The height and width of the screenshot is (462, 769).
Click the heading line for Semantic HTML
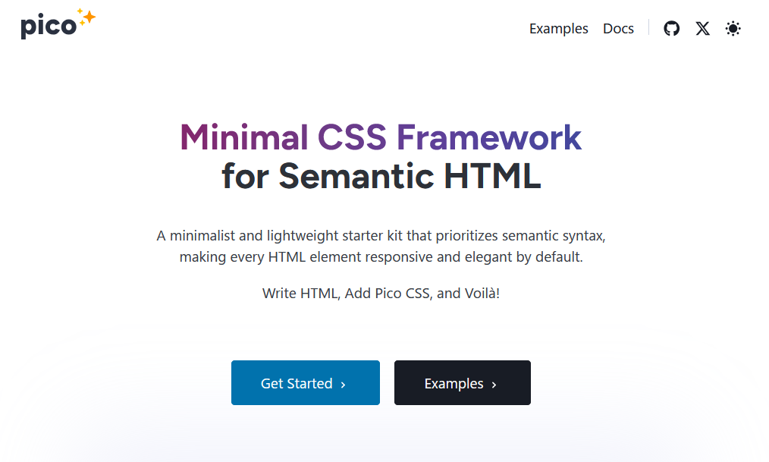point(381,175)
